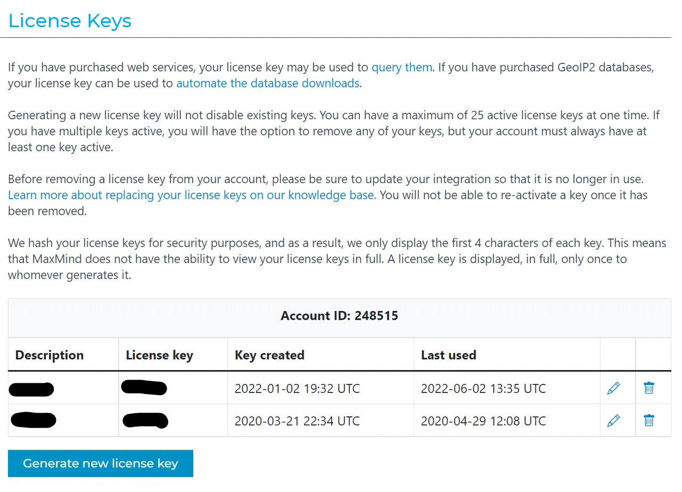Delete the key created 2022-01-02
The image size is (682, 492).
coord(648,388)
